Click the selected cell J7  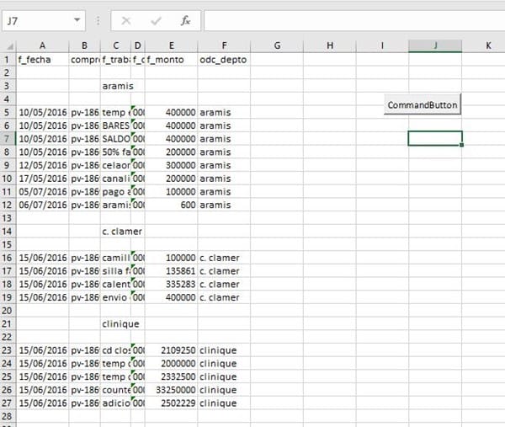pos(435,139)
